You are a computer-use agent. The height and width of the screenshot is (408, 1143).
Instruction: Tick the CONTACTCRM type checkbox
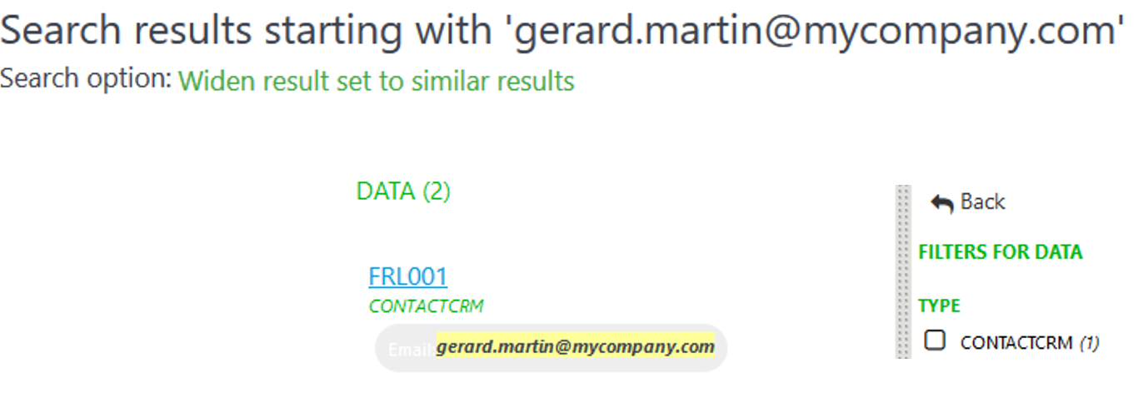point(935,341)
